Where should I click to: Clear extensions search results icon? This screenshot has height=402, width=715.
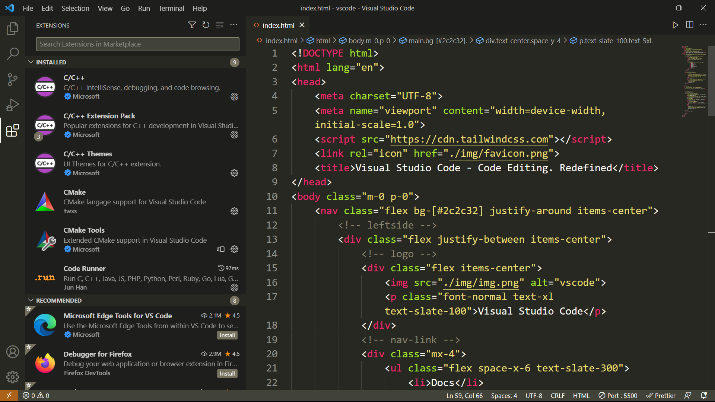pyautogui.click(x=220, y=25)
